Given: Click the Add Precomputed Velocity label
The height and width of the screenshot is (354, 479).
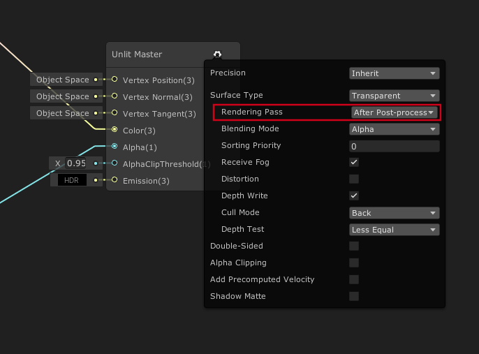Looking at the screenshot, I should click(262, 279).
